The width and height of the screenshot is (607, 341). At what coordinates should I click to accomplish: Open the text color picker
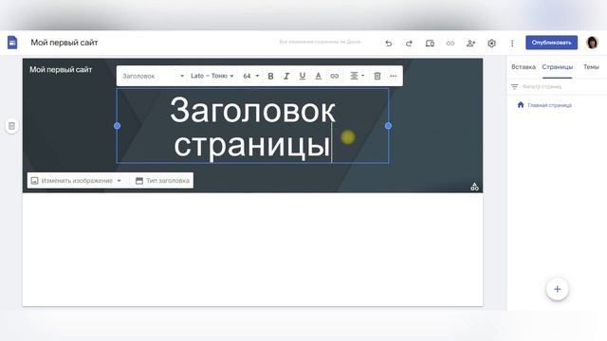(x=319, y=76)
